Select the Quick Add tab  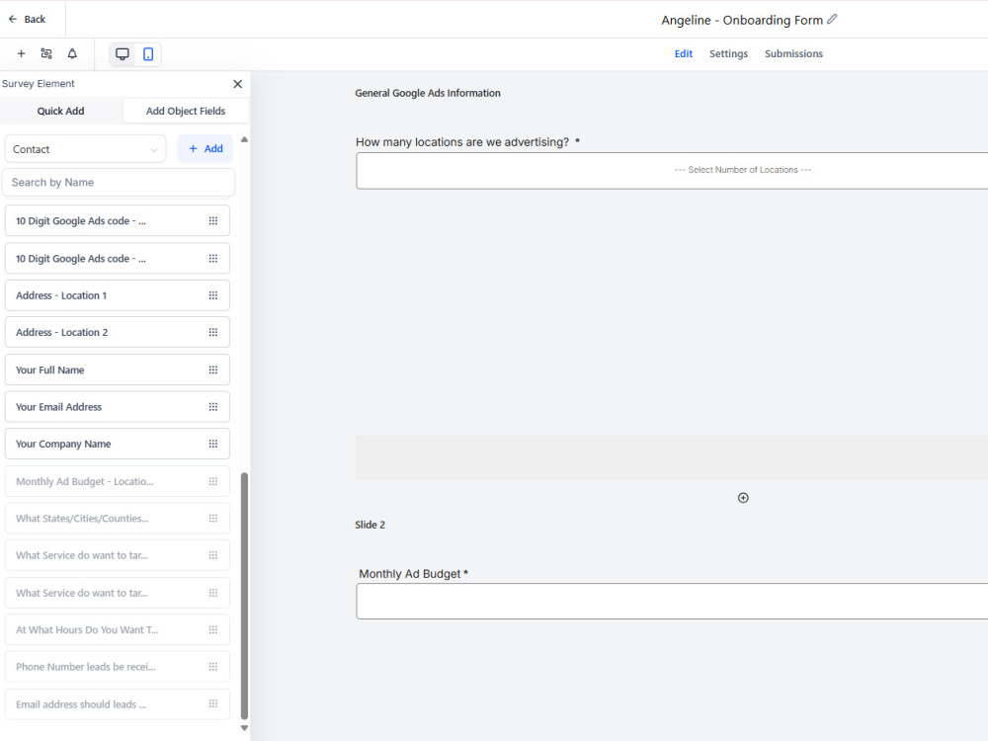(60, 111)
